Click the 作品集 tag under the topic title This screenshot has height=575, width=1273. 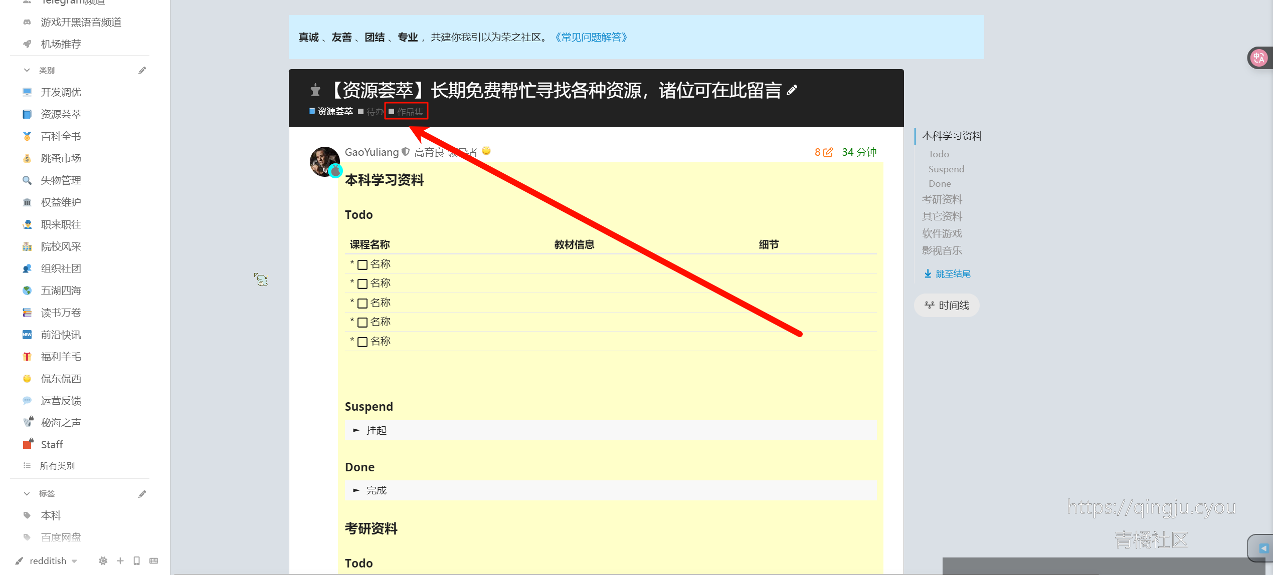tap(410, 111)
